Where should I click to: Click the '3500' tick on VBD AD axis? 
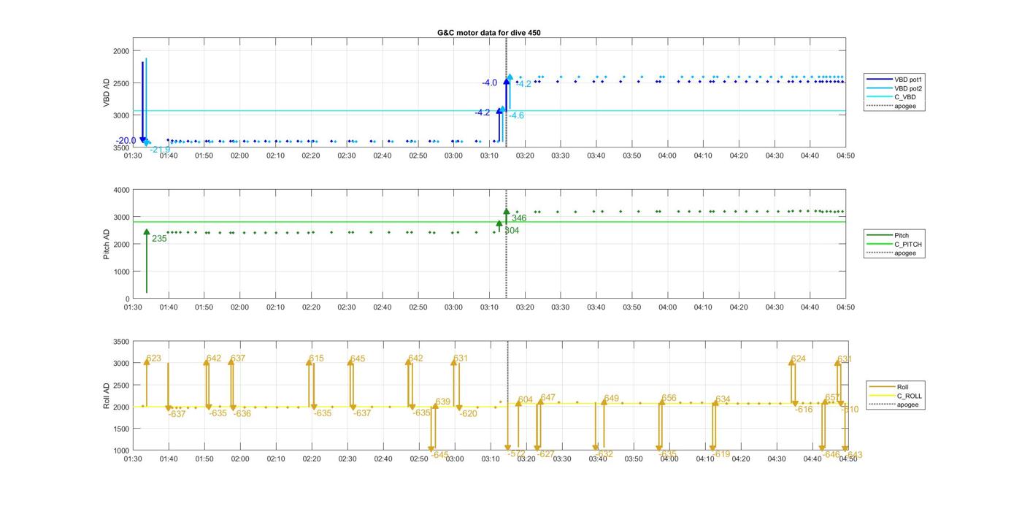(121, 148)
